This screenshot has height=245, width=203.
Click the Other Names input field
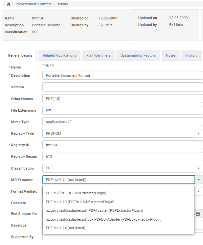pyautogui.click(x=122, y=99)
